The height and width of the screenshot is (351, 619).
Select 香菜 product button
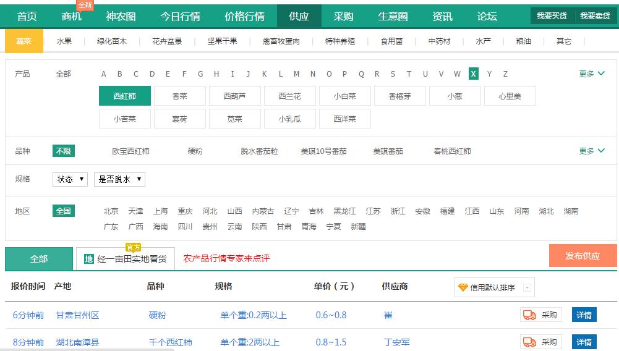179,96
